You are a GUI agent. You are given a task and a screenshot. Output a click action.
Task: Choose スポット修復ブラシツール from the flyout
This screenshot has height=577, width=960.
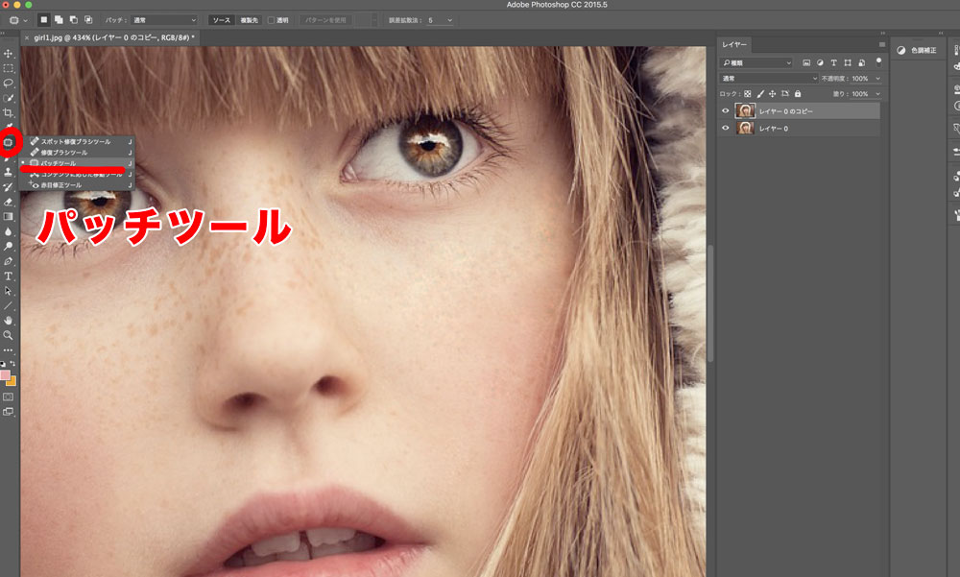click(x=76, y=141)
